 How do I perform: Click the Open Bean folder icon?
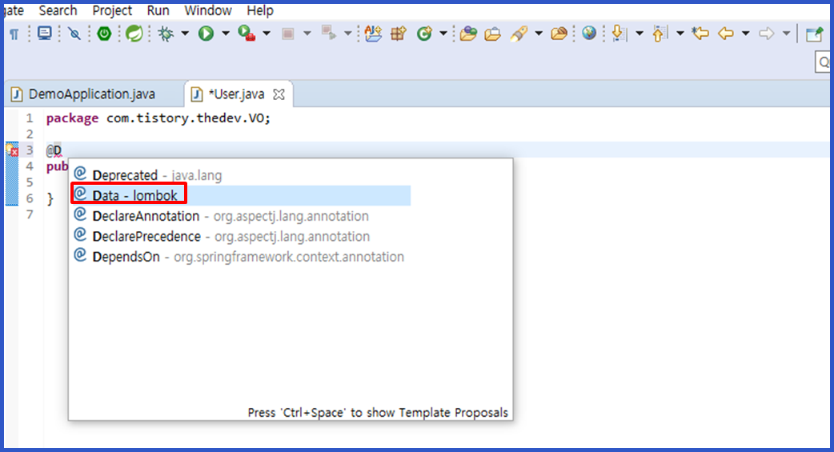tap(559, 34)
